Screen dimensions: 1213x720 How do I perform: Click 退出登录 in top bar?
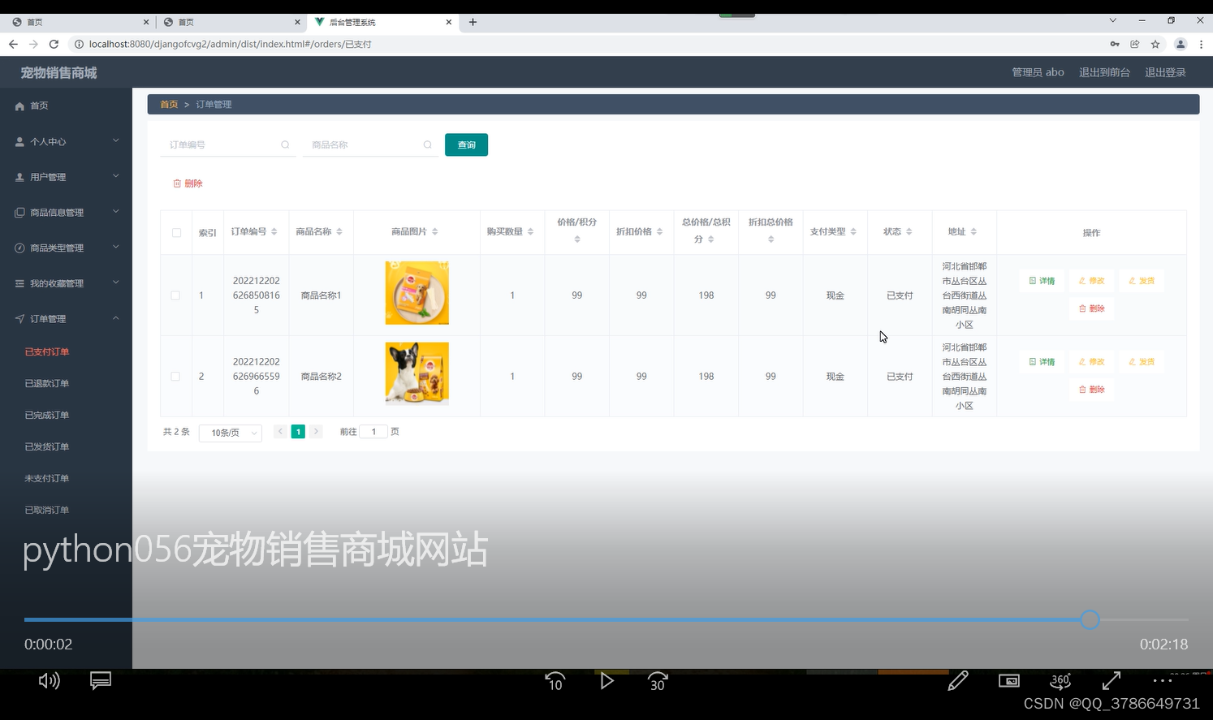[x=1165, y=72]
